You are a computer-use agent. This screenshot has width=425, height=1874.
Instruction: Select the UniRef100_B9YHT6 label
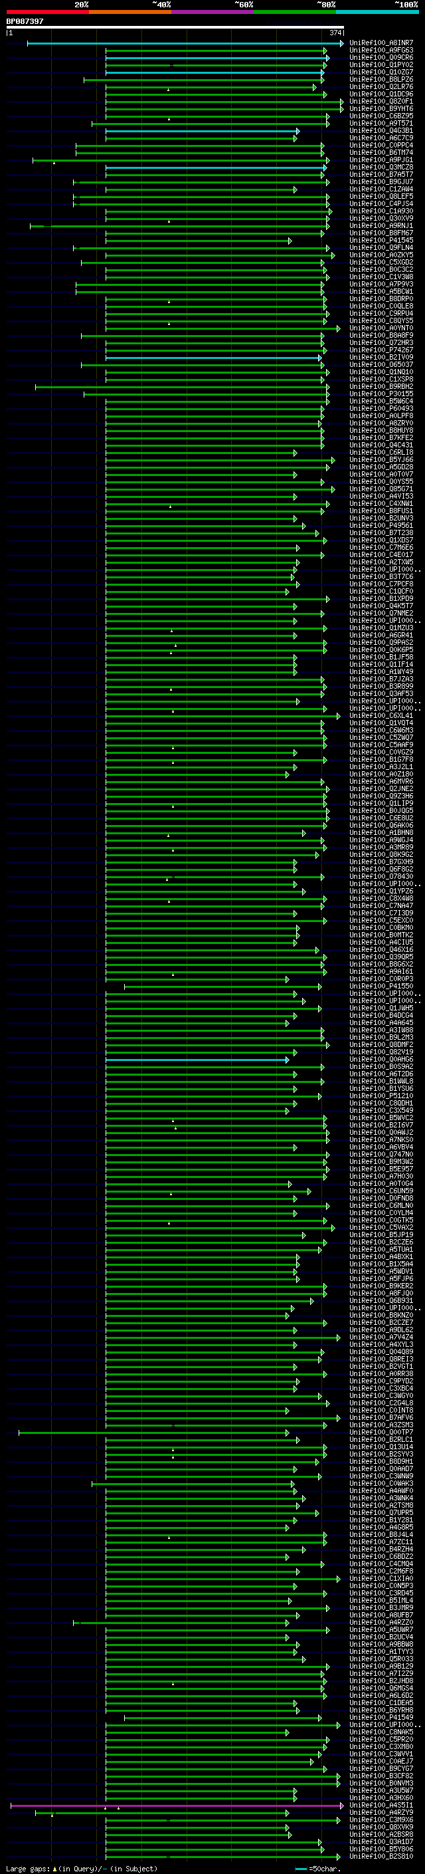coord(381,108)
